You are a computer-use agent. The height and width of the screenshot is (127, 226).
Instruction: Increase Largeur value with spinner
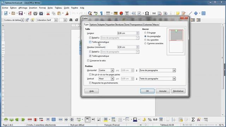pyautogui.click(x=137, y=32)
